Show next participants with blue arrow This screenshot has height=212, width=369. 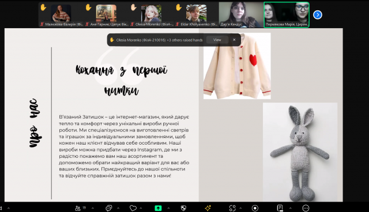(318, 15)
